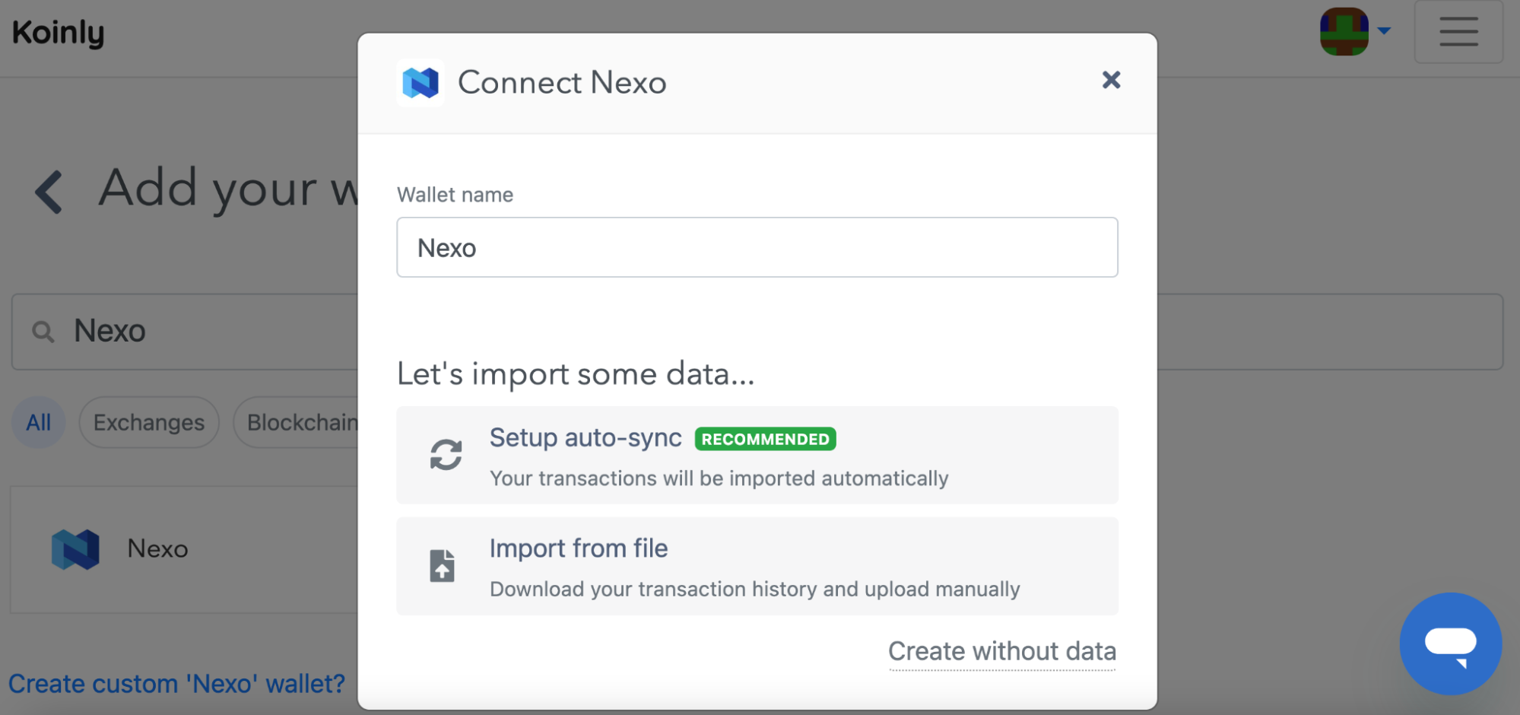Image resolution: width=1520 pixels, height=715 pixels.
Task: Open the hamburger menu
Action: (x=1458, y=32)
